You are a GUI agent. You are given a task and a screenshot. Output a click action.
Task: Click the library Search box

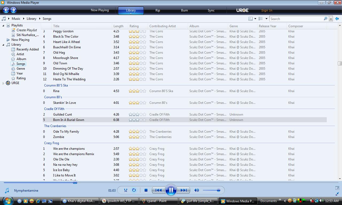click(x=296, y=19)
